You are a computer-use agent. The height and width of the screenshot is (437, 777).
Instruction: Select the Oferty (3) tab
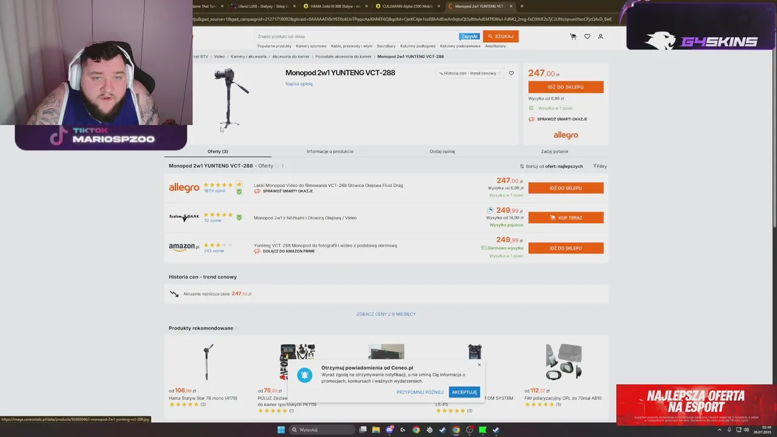[x=217, y=152]
